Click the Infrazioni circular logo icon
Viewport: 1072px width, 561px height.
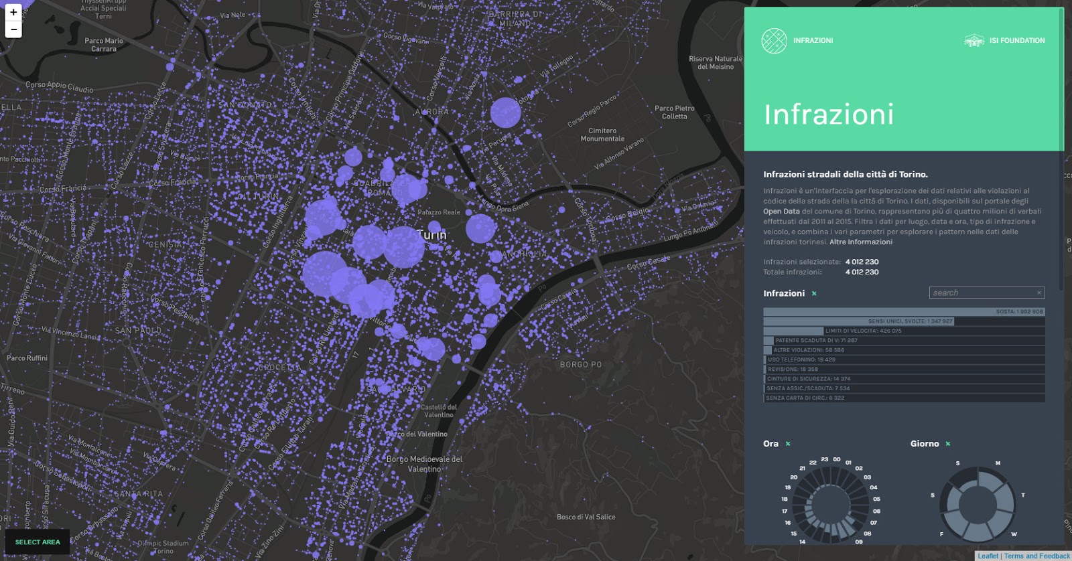click(774, 41)
